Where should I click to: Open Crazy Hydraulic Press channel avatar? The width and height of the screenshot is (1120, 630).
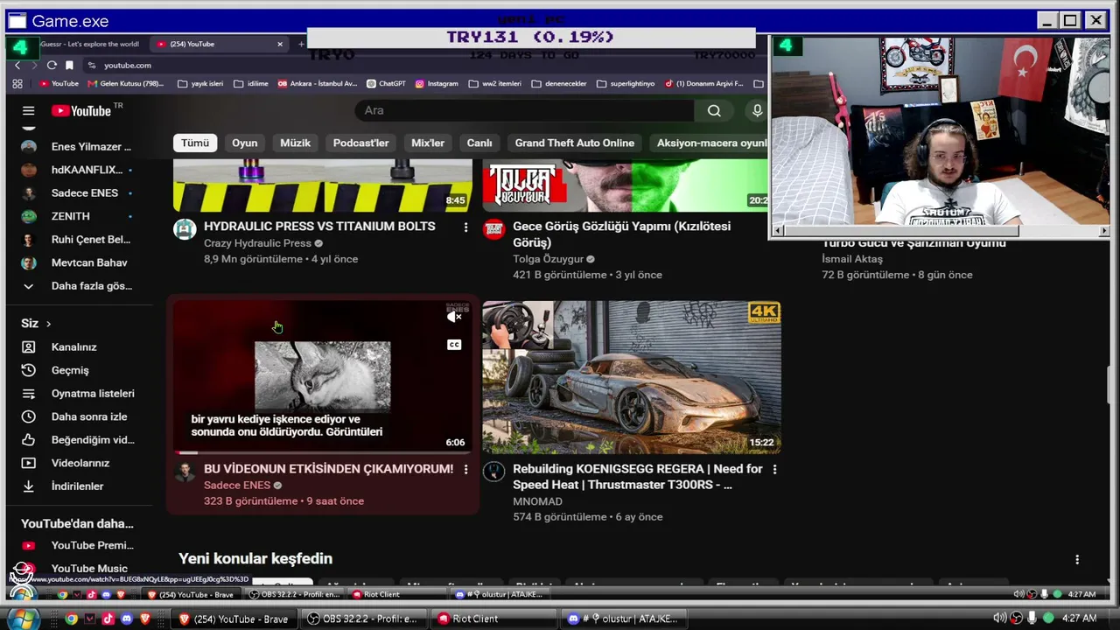click(x=185, y=229)
